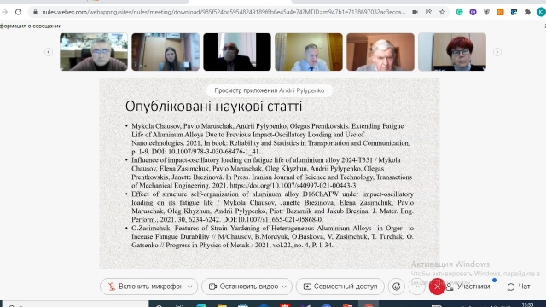Open the Чат chat panel

coord(519,287)
